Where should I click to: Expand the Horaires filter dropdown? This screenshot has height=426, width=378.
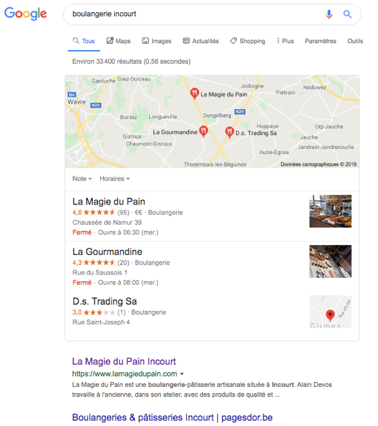click(x=114, y=179)
